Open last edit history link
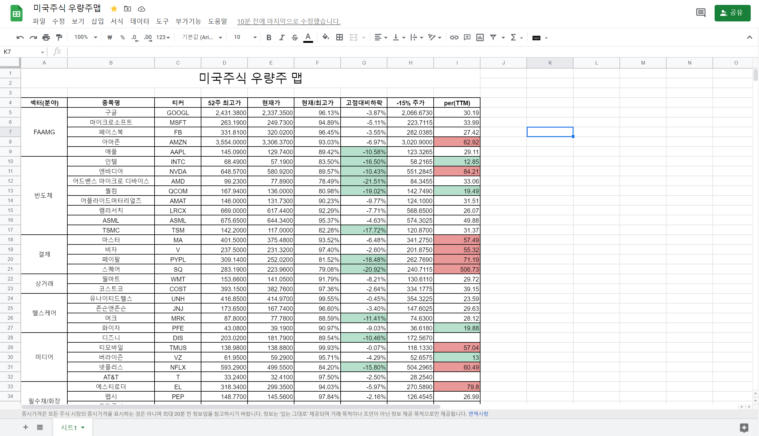This screenshot has height=436, width=759. click(289, 21)
